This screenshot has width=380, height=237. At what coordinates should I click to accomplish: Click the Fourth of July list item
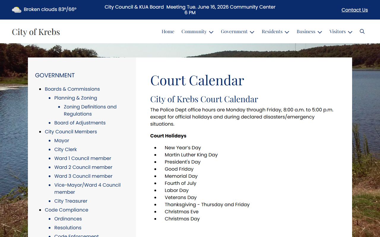180,183
